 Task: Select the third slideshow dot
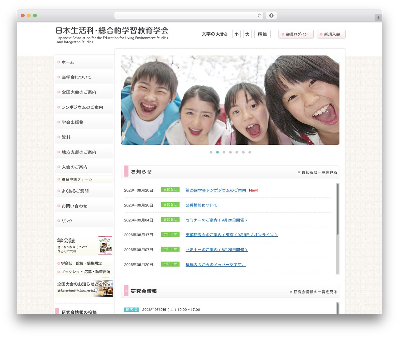224,152
